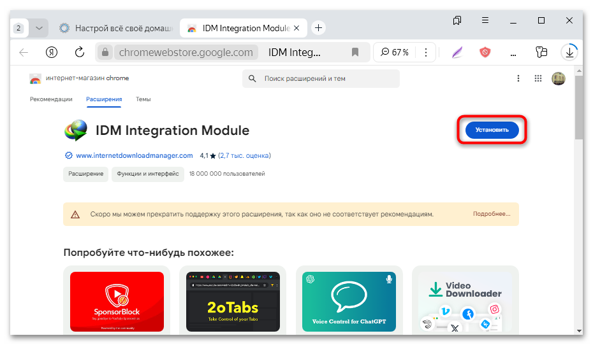
Task: Click the blue Установить install button
Action: 492,130
